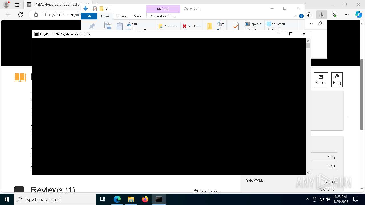Image resolution: width=365 pixels, height=205 pixels.
Task: Open Edge Collections icon
Action: point(309,15)
